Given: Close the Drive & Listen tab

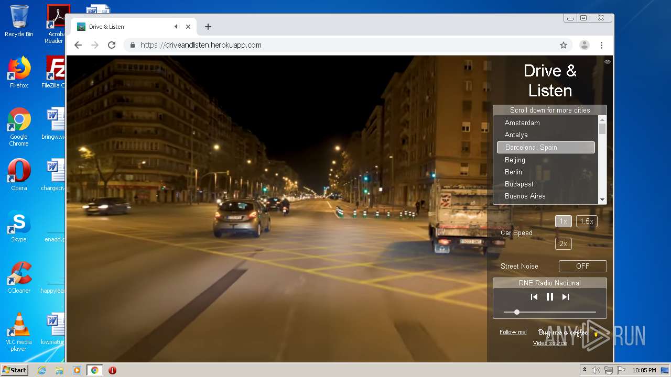Looking at the screenshot, I should pyautogui.click(x=188, y=27).
